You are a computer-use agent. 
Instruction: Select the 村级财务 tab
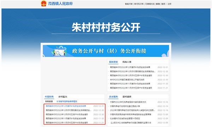(49, 97)
